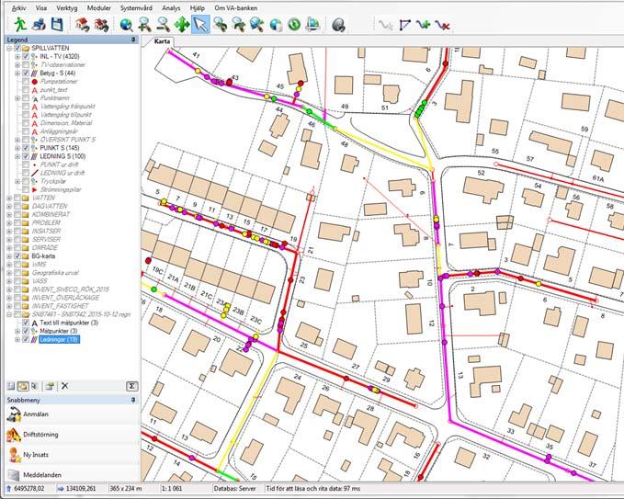Expand the INSATSER folder node
This screenshot has height=499, width=624.
tap(9, 232)
